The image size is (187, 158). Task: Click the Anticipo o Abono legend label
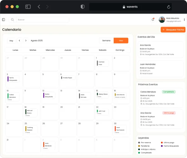pos(148,149)
